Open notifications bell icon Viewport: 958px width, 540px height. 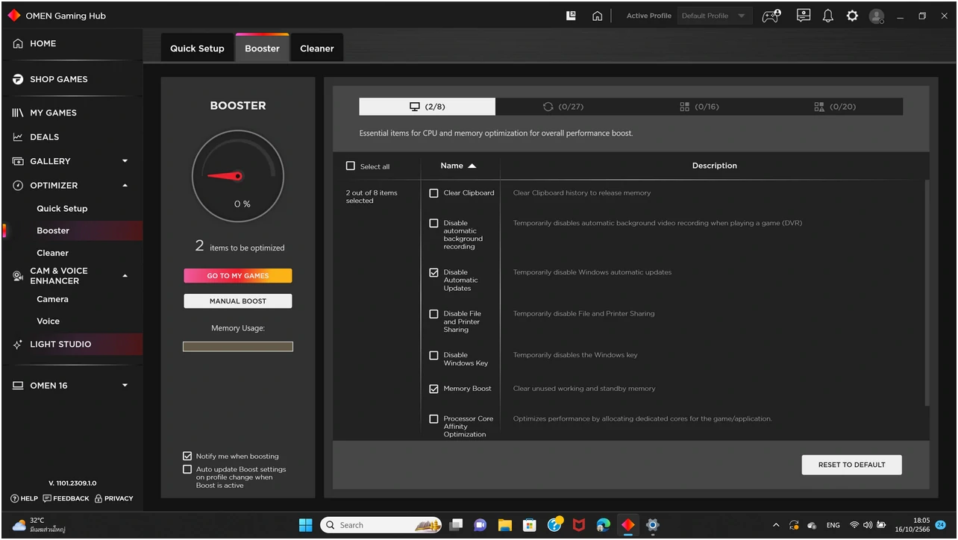coord(827,16)
